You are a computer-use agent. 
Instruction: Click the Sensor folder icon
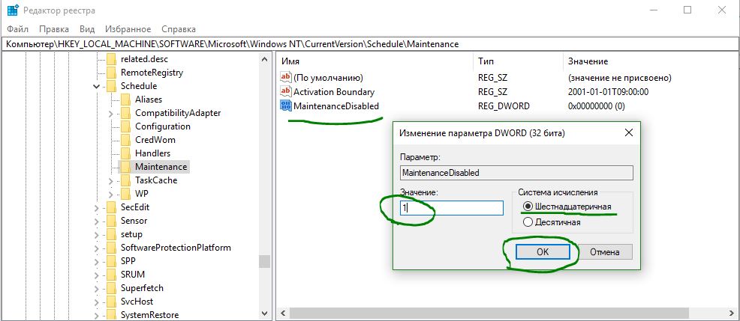point(111,220)
